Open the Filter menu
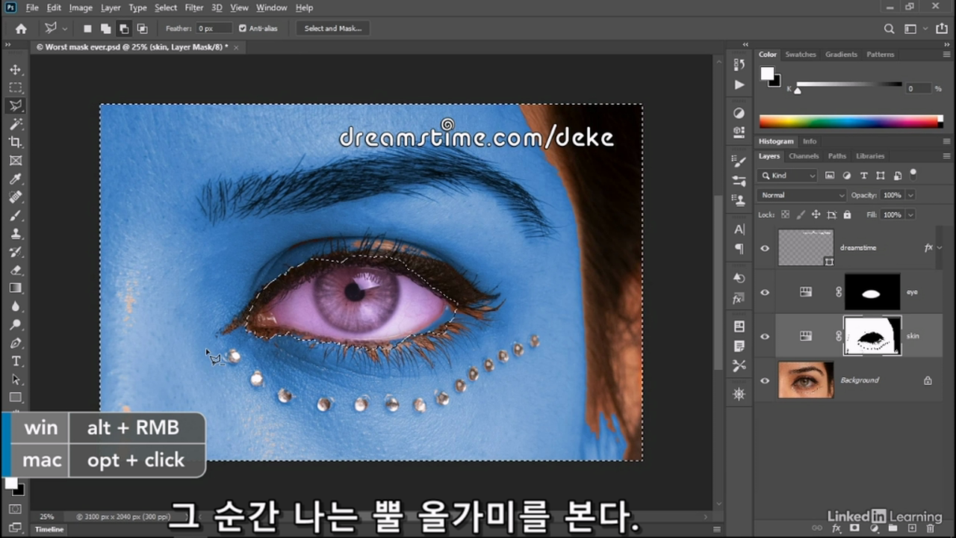The width and height of the screenshot is (956, 538). coord(194,7)
